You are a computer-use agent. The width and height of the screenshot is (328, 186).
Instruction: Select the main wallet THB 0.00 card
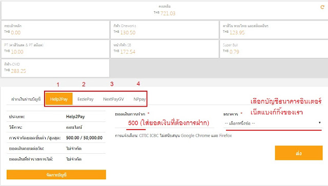tap(55, 30)
